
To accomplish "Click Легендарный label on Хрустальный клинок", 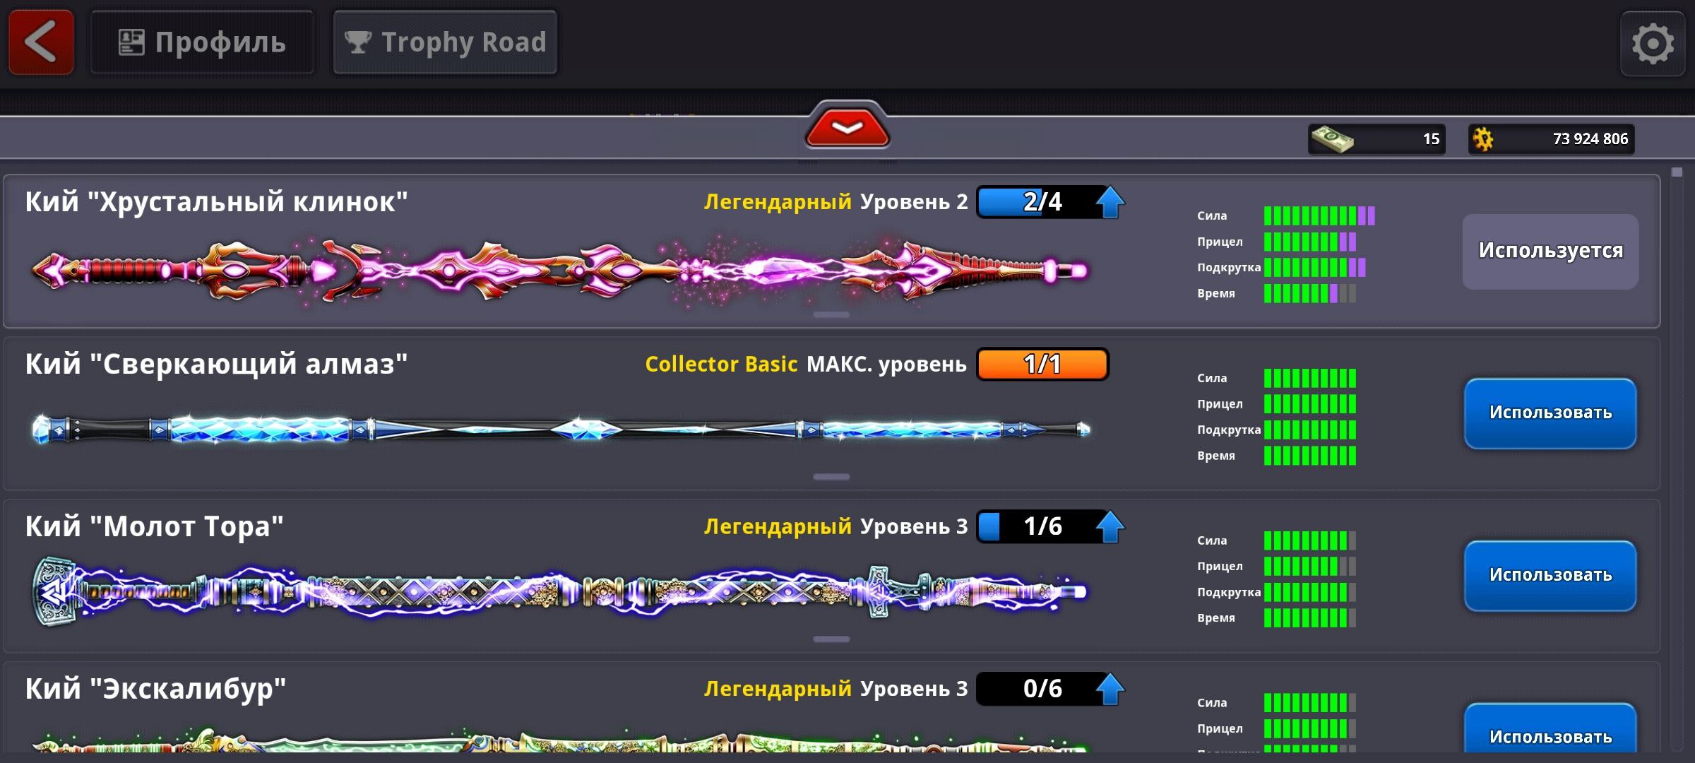I will point(778,203).
